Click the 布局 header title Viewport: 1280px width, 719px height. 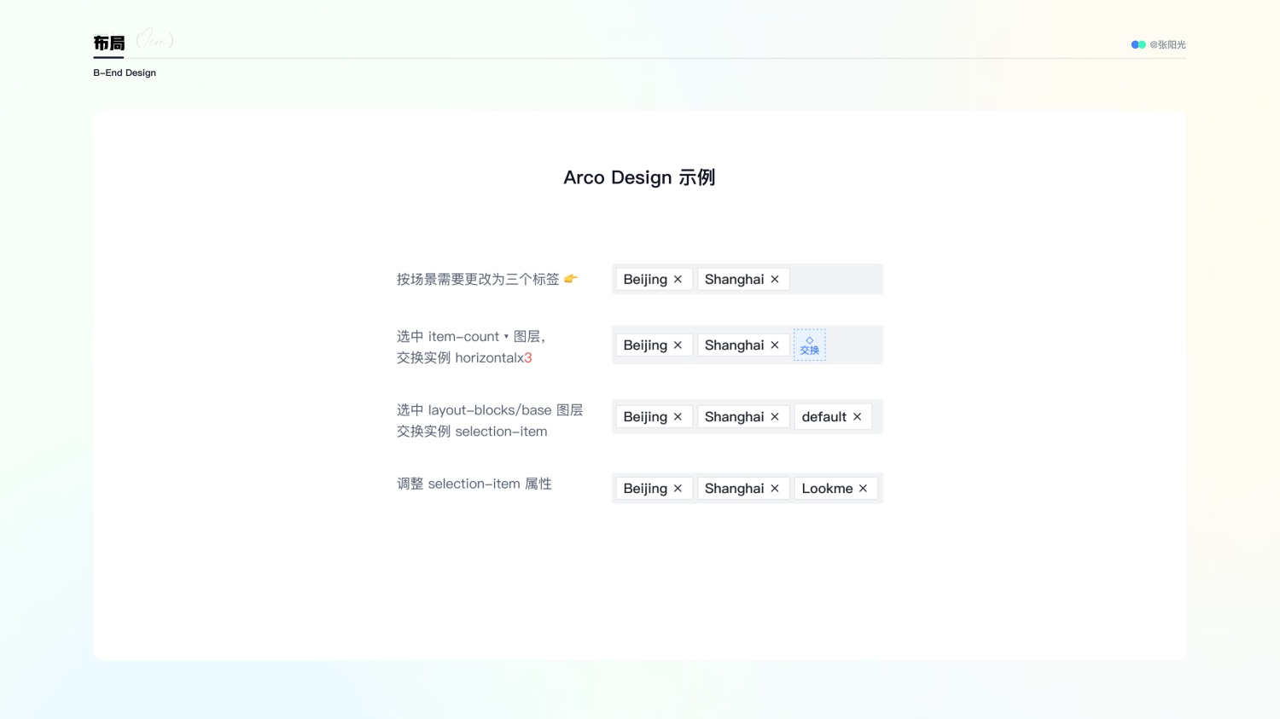[109, 43]
